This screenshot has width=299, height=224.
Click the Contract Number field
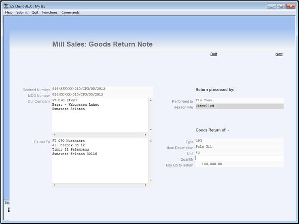102,89
